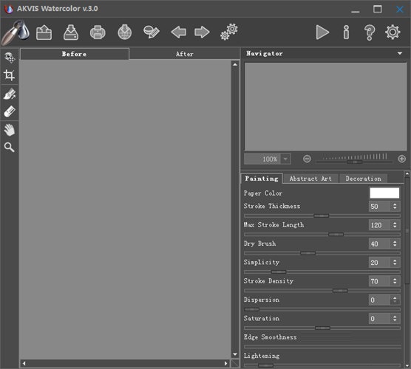Increase Stroke Thickness with the stepper

coord(395,204)
